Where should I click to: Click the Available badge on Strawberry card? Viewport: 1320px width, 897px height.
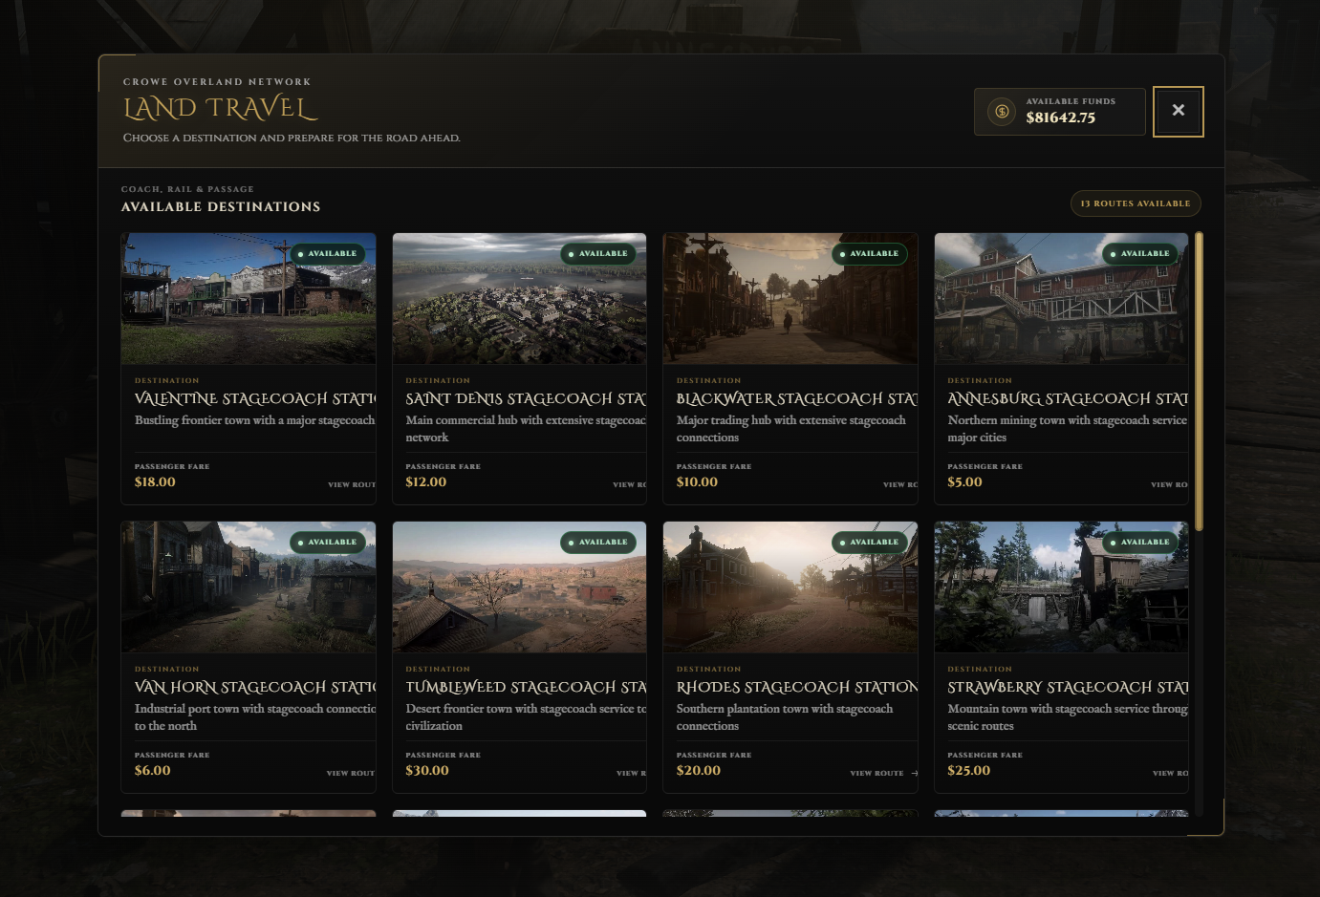click(x=1140, y=543)
